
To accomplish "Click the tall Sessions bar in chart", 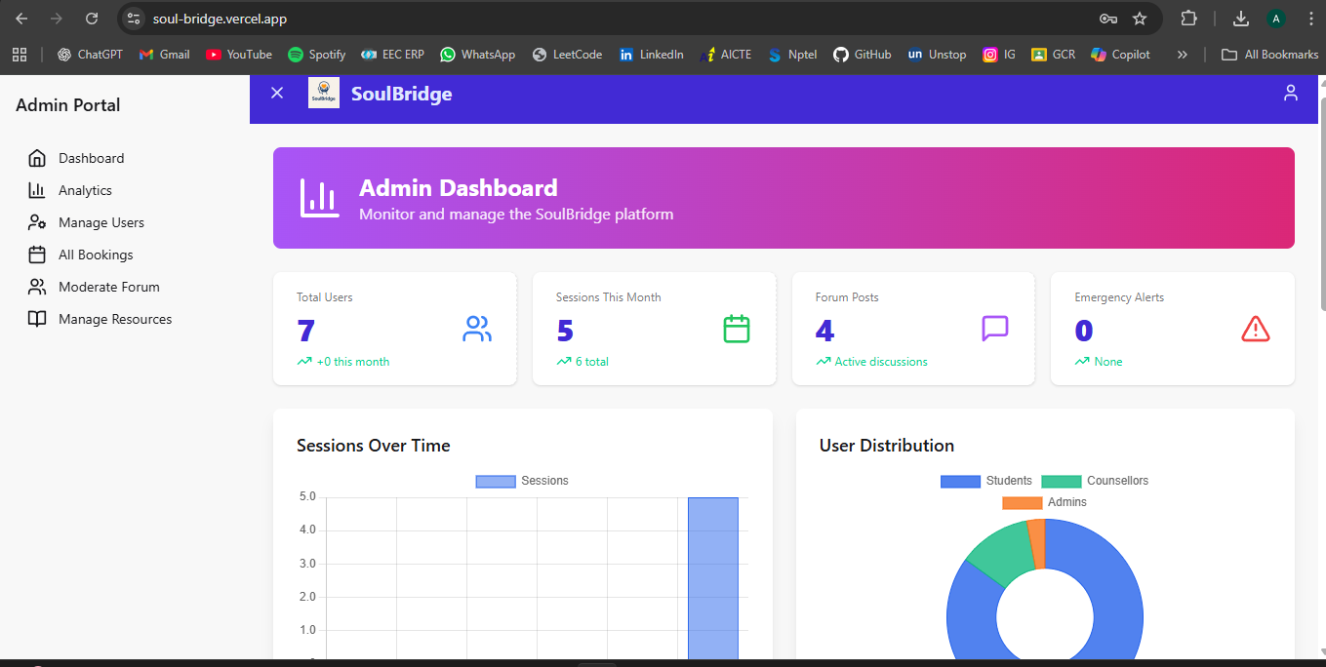I will (713, 578).
